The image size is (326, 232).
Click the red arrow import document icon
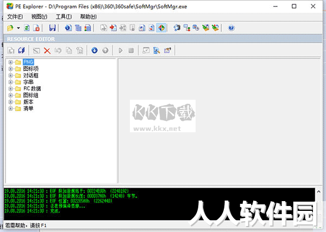point(113,28)
